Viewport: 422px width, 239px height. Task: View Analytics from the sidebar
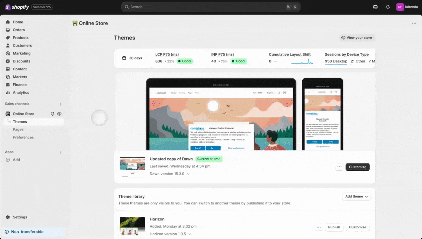point(21,93)
